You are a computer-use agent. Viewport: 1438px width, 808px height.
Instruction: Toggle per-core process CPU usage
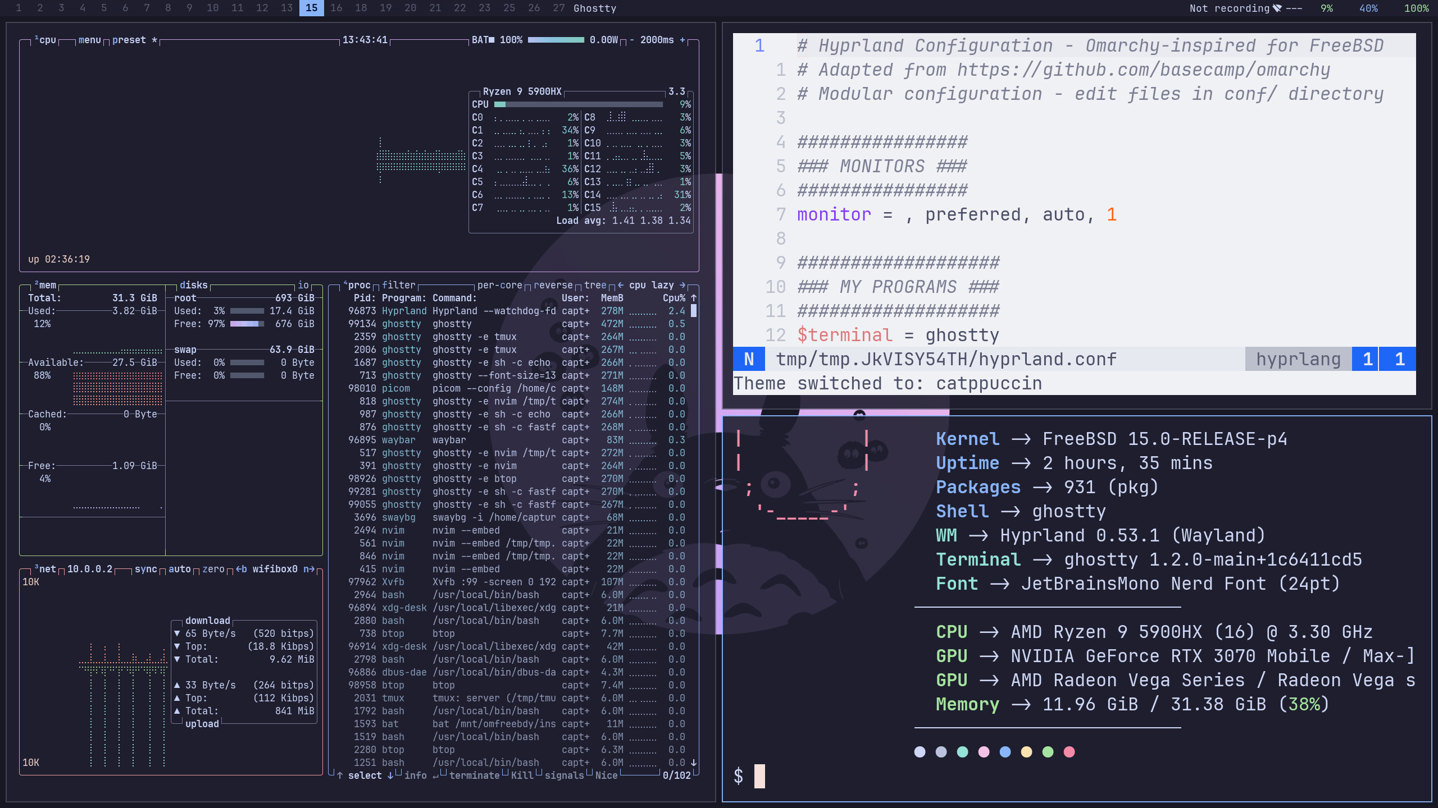click(500, 285)
